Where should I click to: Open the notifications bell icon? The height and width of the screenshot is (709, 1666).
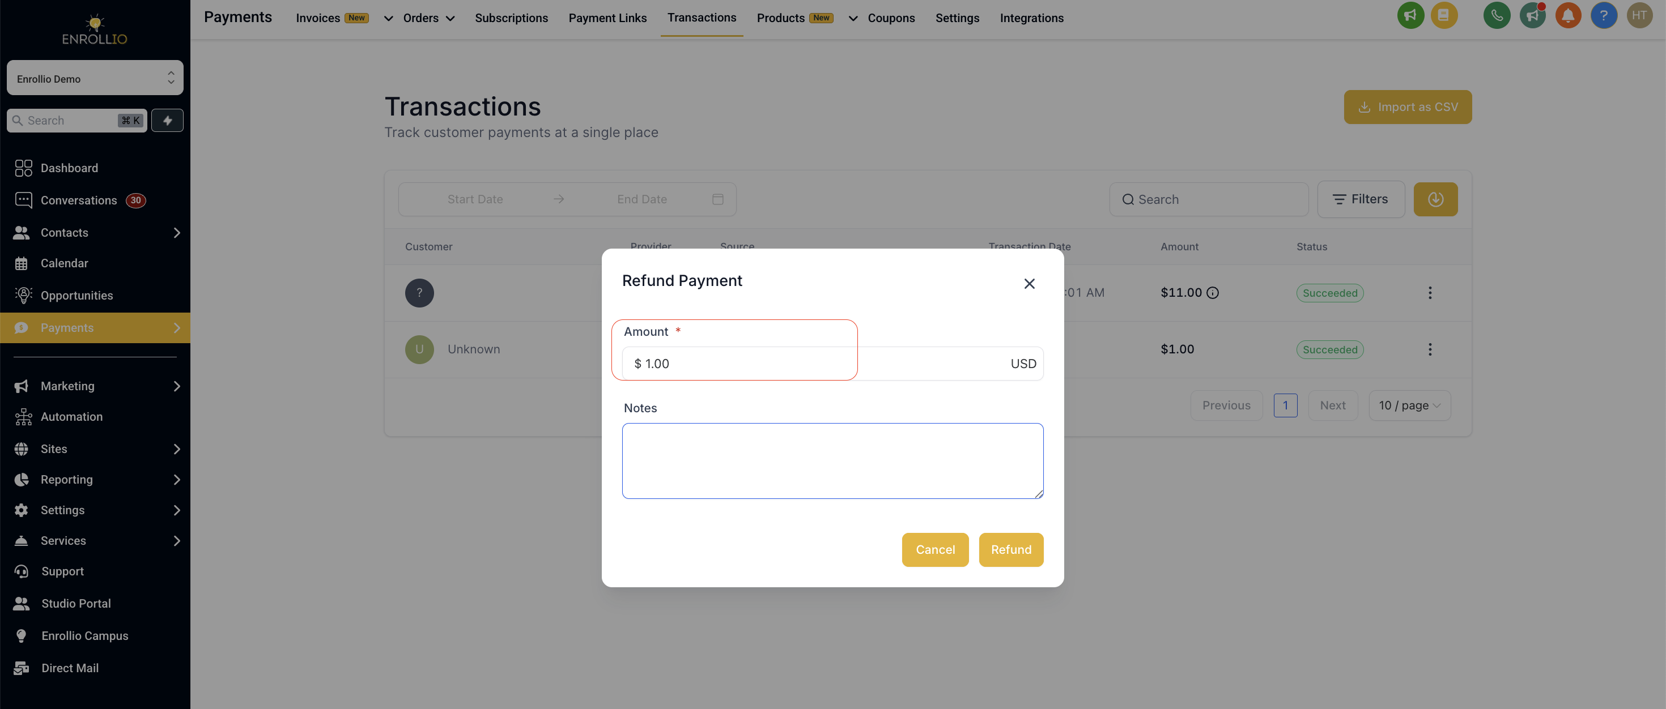[1568, 15]
